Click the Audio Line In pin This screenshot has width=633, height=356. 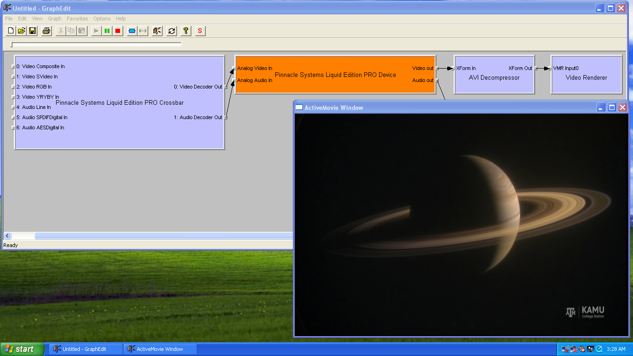click(13, 107)
